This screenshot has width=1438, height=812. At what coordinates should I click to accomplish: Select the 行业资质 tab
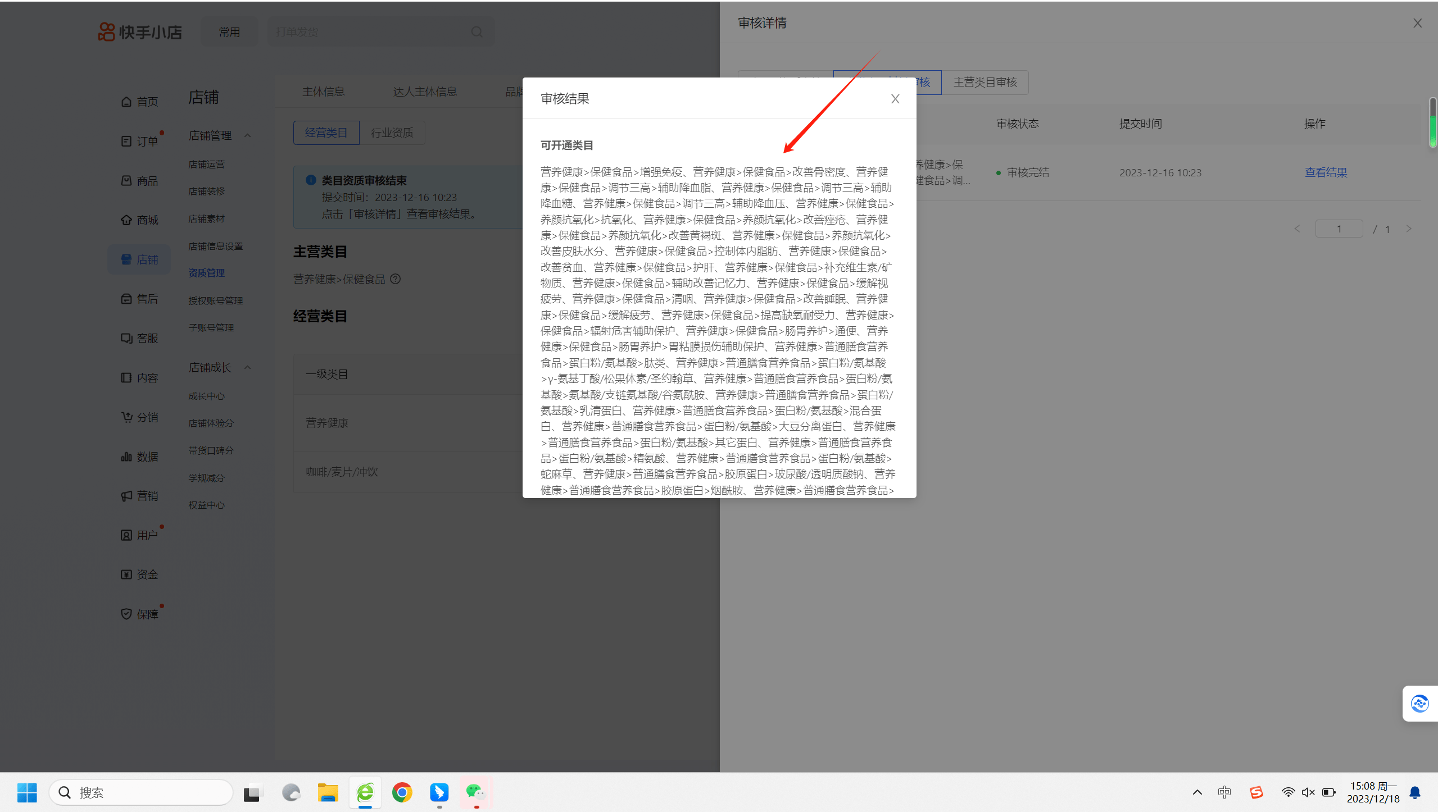pos(392,133)
